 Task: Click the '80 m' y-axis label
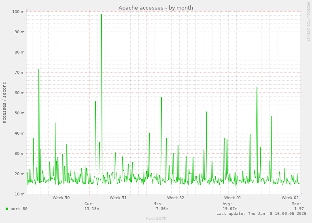coord(19,52)
